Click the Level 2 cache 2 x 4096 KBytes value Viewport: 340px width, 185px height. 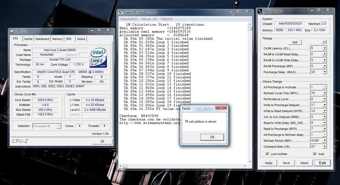[95, 110]
